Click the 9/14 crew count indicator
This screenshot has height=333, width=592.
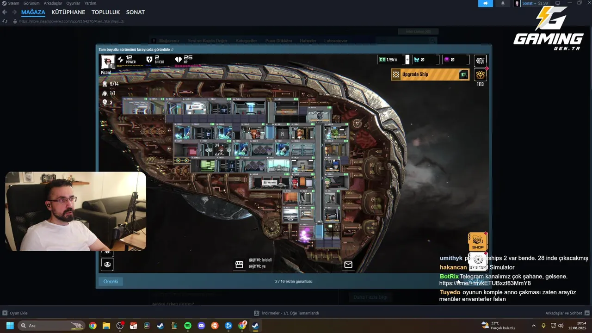coord(111,84)
